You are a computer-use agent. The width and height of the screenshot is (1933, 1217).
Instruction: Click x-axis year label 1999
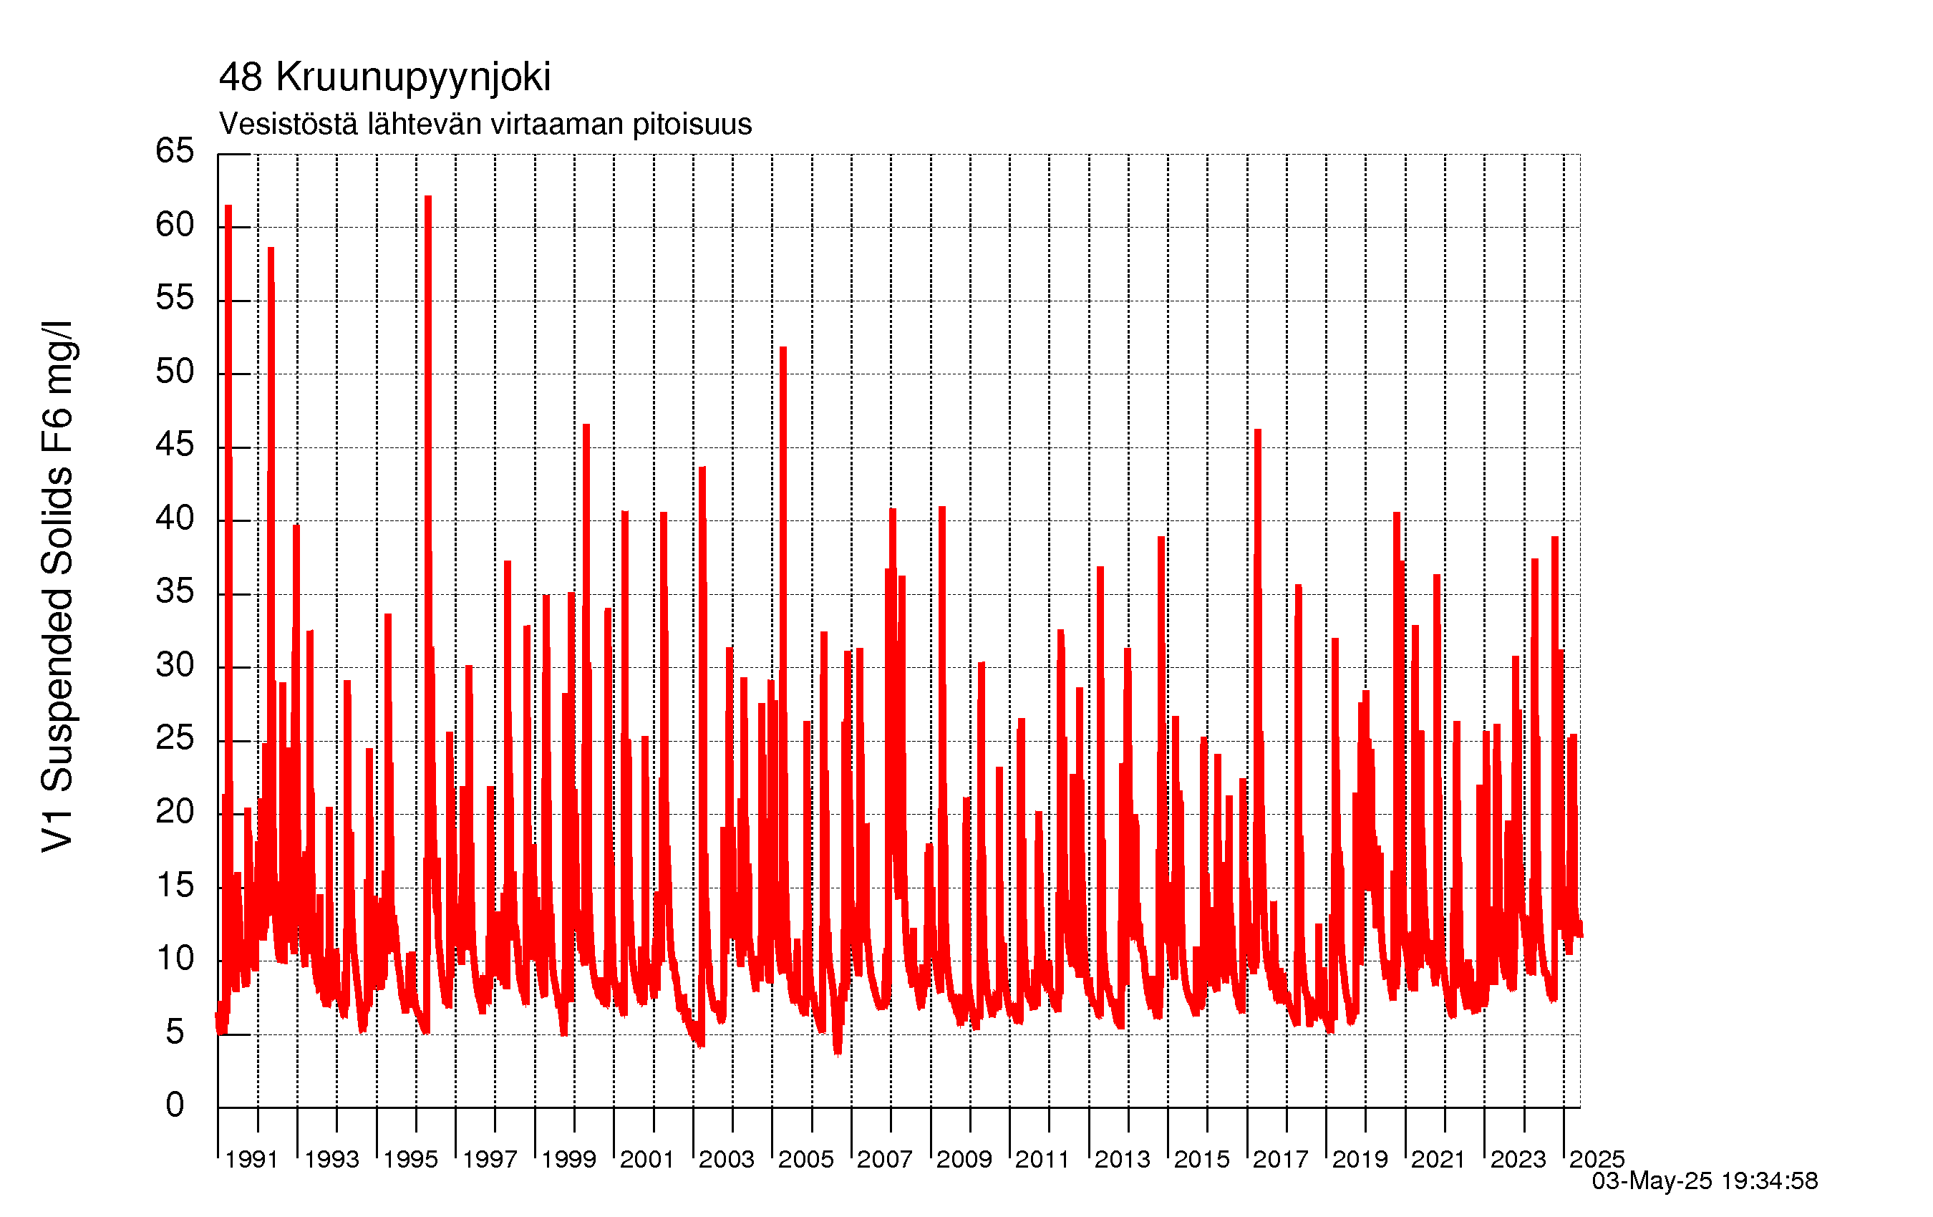click(x=568, y=1159)
